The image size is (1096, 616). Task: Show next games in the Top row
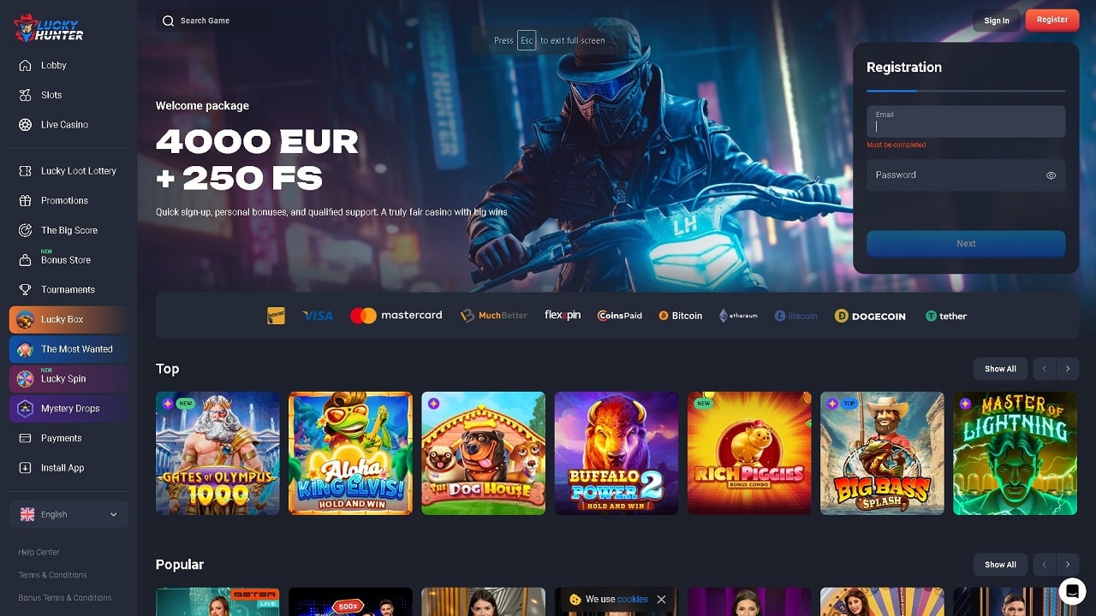[x=1068, y=369]
